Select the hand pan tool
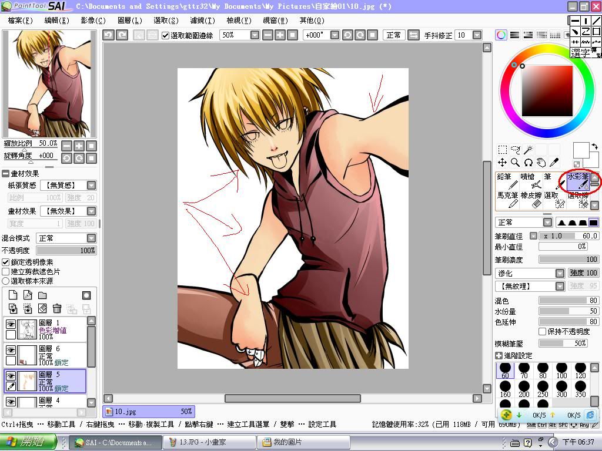Image resolution: width=602 pixels, height=451 pixels. [541, 163]
